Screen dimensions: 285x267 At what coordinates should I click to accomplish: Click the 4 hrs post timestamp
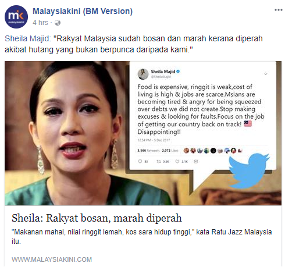point(40,23)
